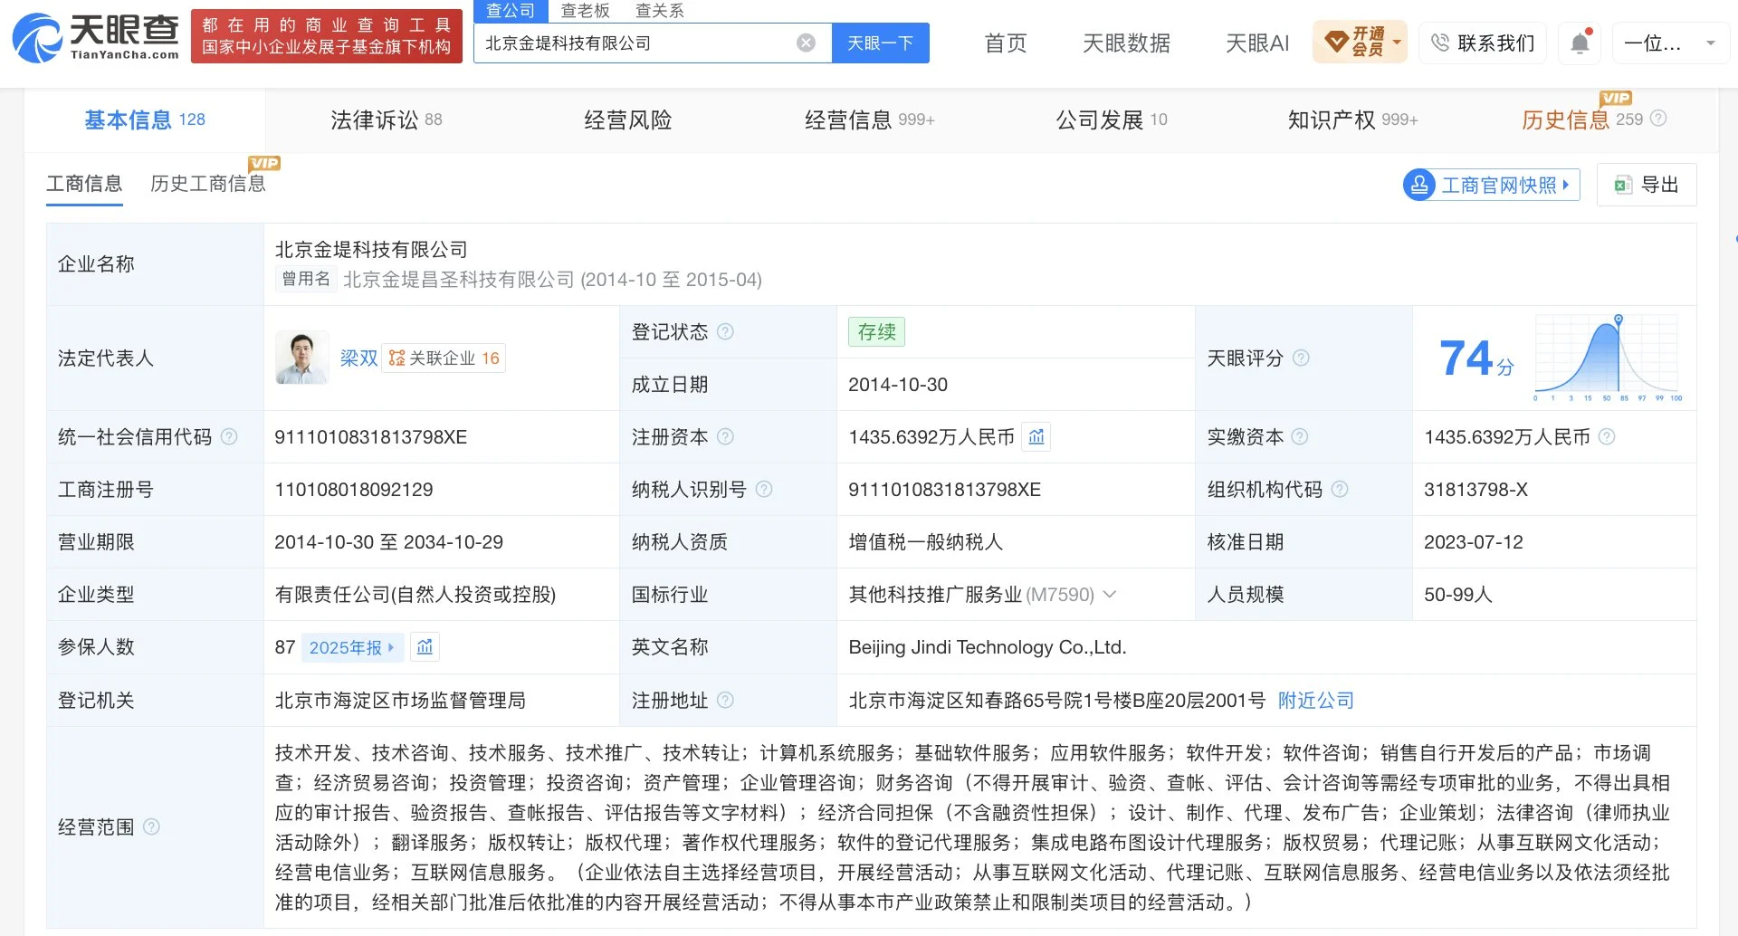Select the 公司发展 tab

click(x=1112, y=119)
